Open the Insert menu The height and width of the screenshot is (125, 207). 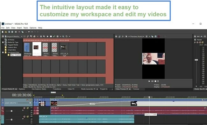tap(19, 28)
